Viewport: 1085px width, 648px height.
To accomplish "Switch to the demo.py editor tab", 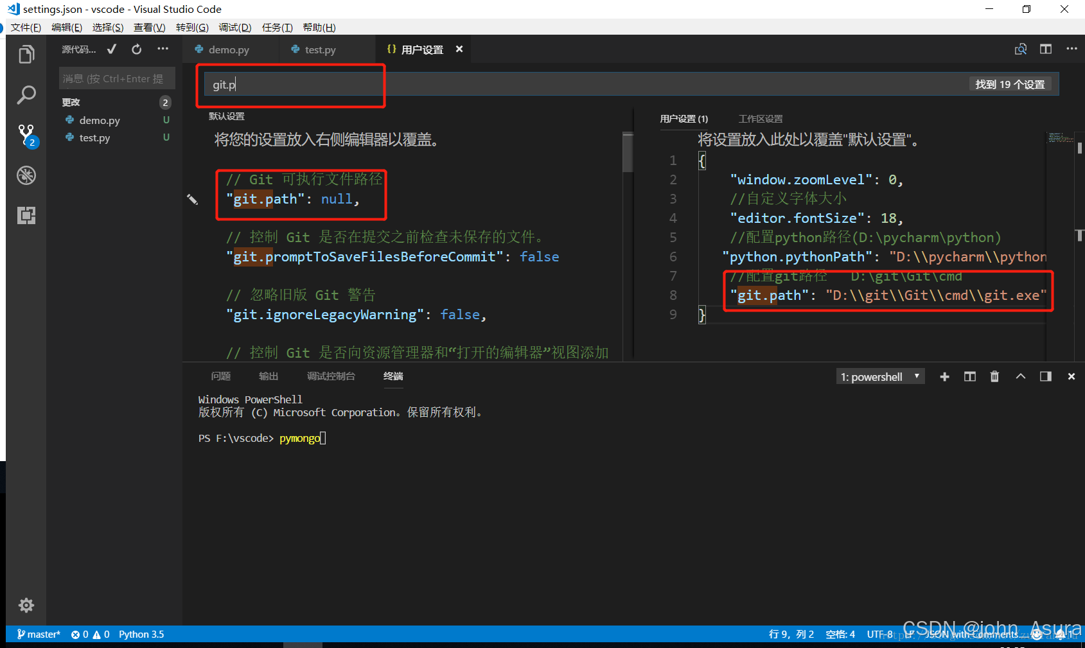I will [x=229, y=49].
